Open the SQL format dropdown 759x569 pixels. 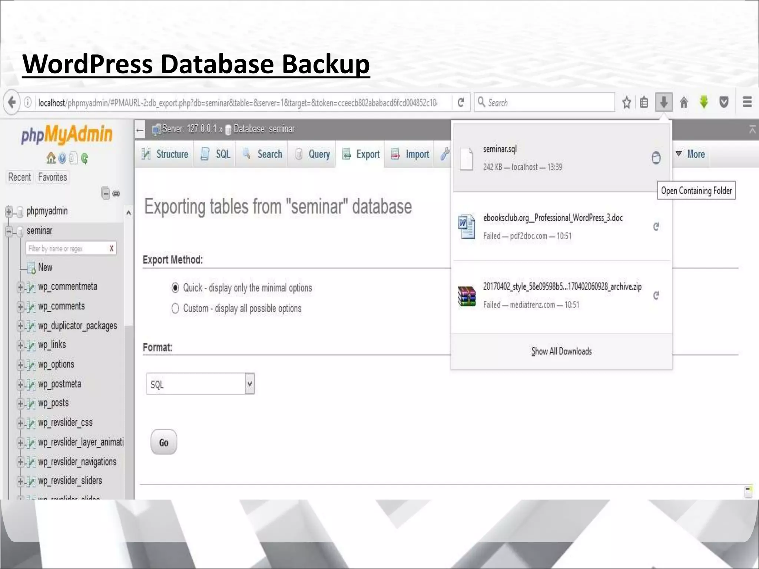pos(200,384)
